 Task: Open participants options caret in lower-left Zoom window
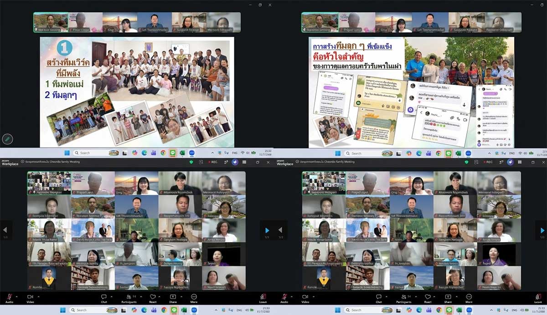(141, 296)
